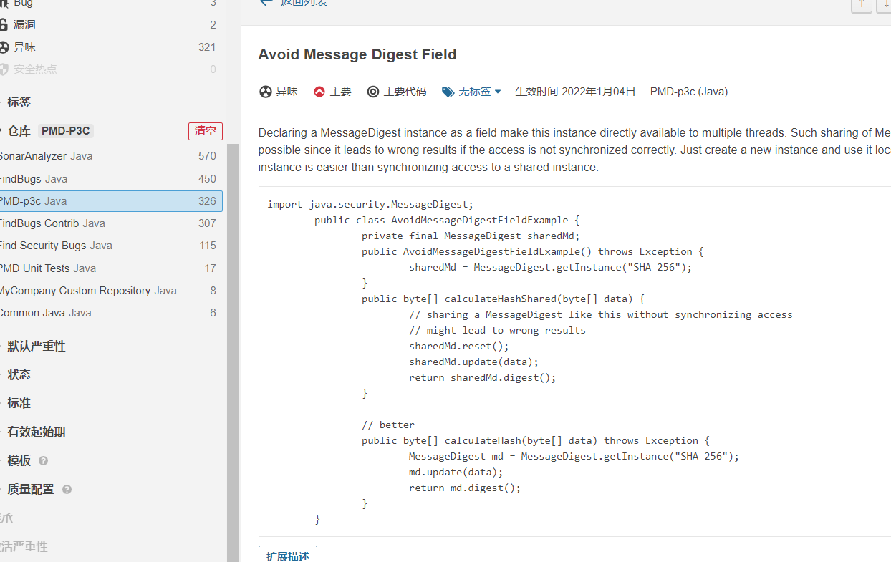Image resolution: width=891 pixels, height=562 pixels.
Task: Toggle the 漏洞 filter in the sidebar
Action: click(x=24, y=24)
